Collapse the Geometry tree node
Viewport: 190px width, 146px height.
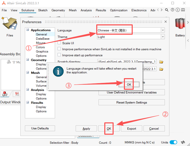[28, 60]
